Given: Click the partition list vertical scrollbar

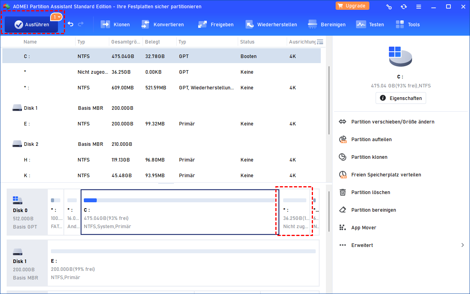Looking at the screenshot, I should [x=329, y=101].
